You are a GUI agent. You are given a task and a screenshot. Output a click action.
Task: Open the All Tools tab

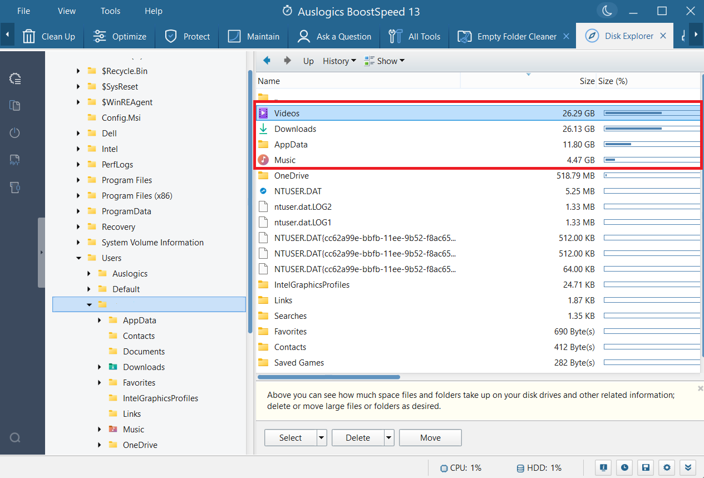tap(414, 37)
